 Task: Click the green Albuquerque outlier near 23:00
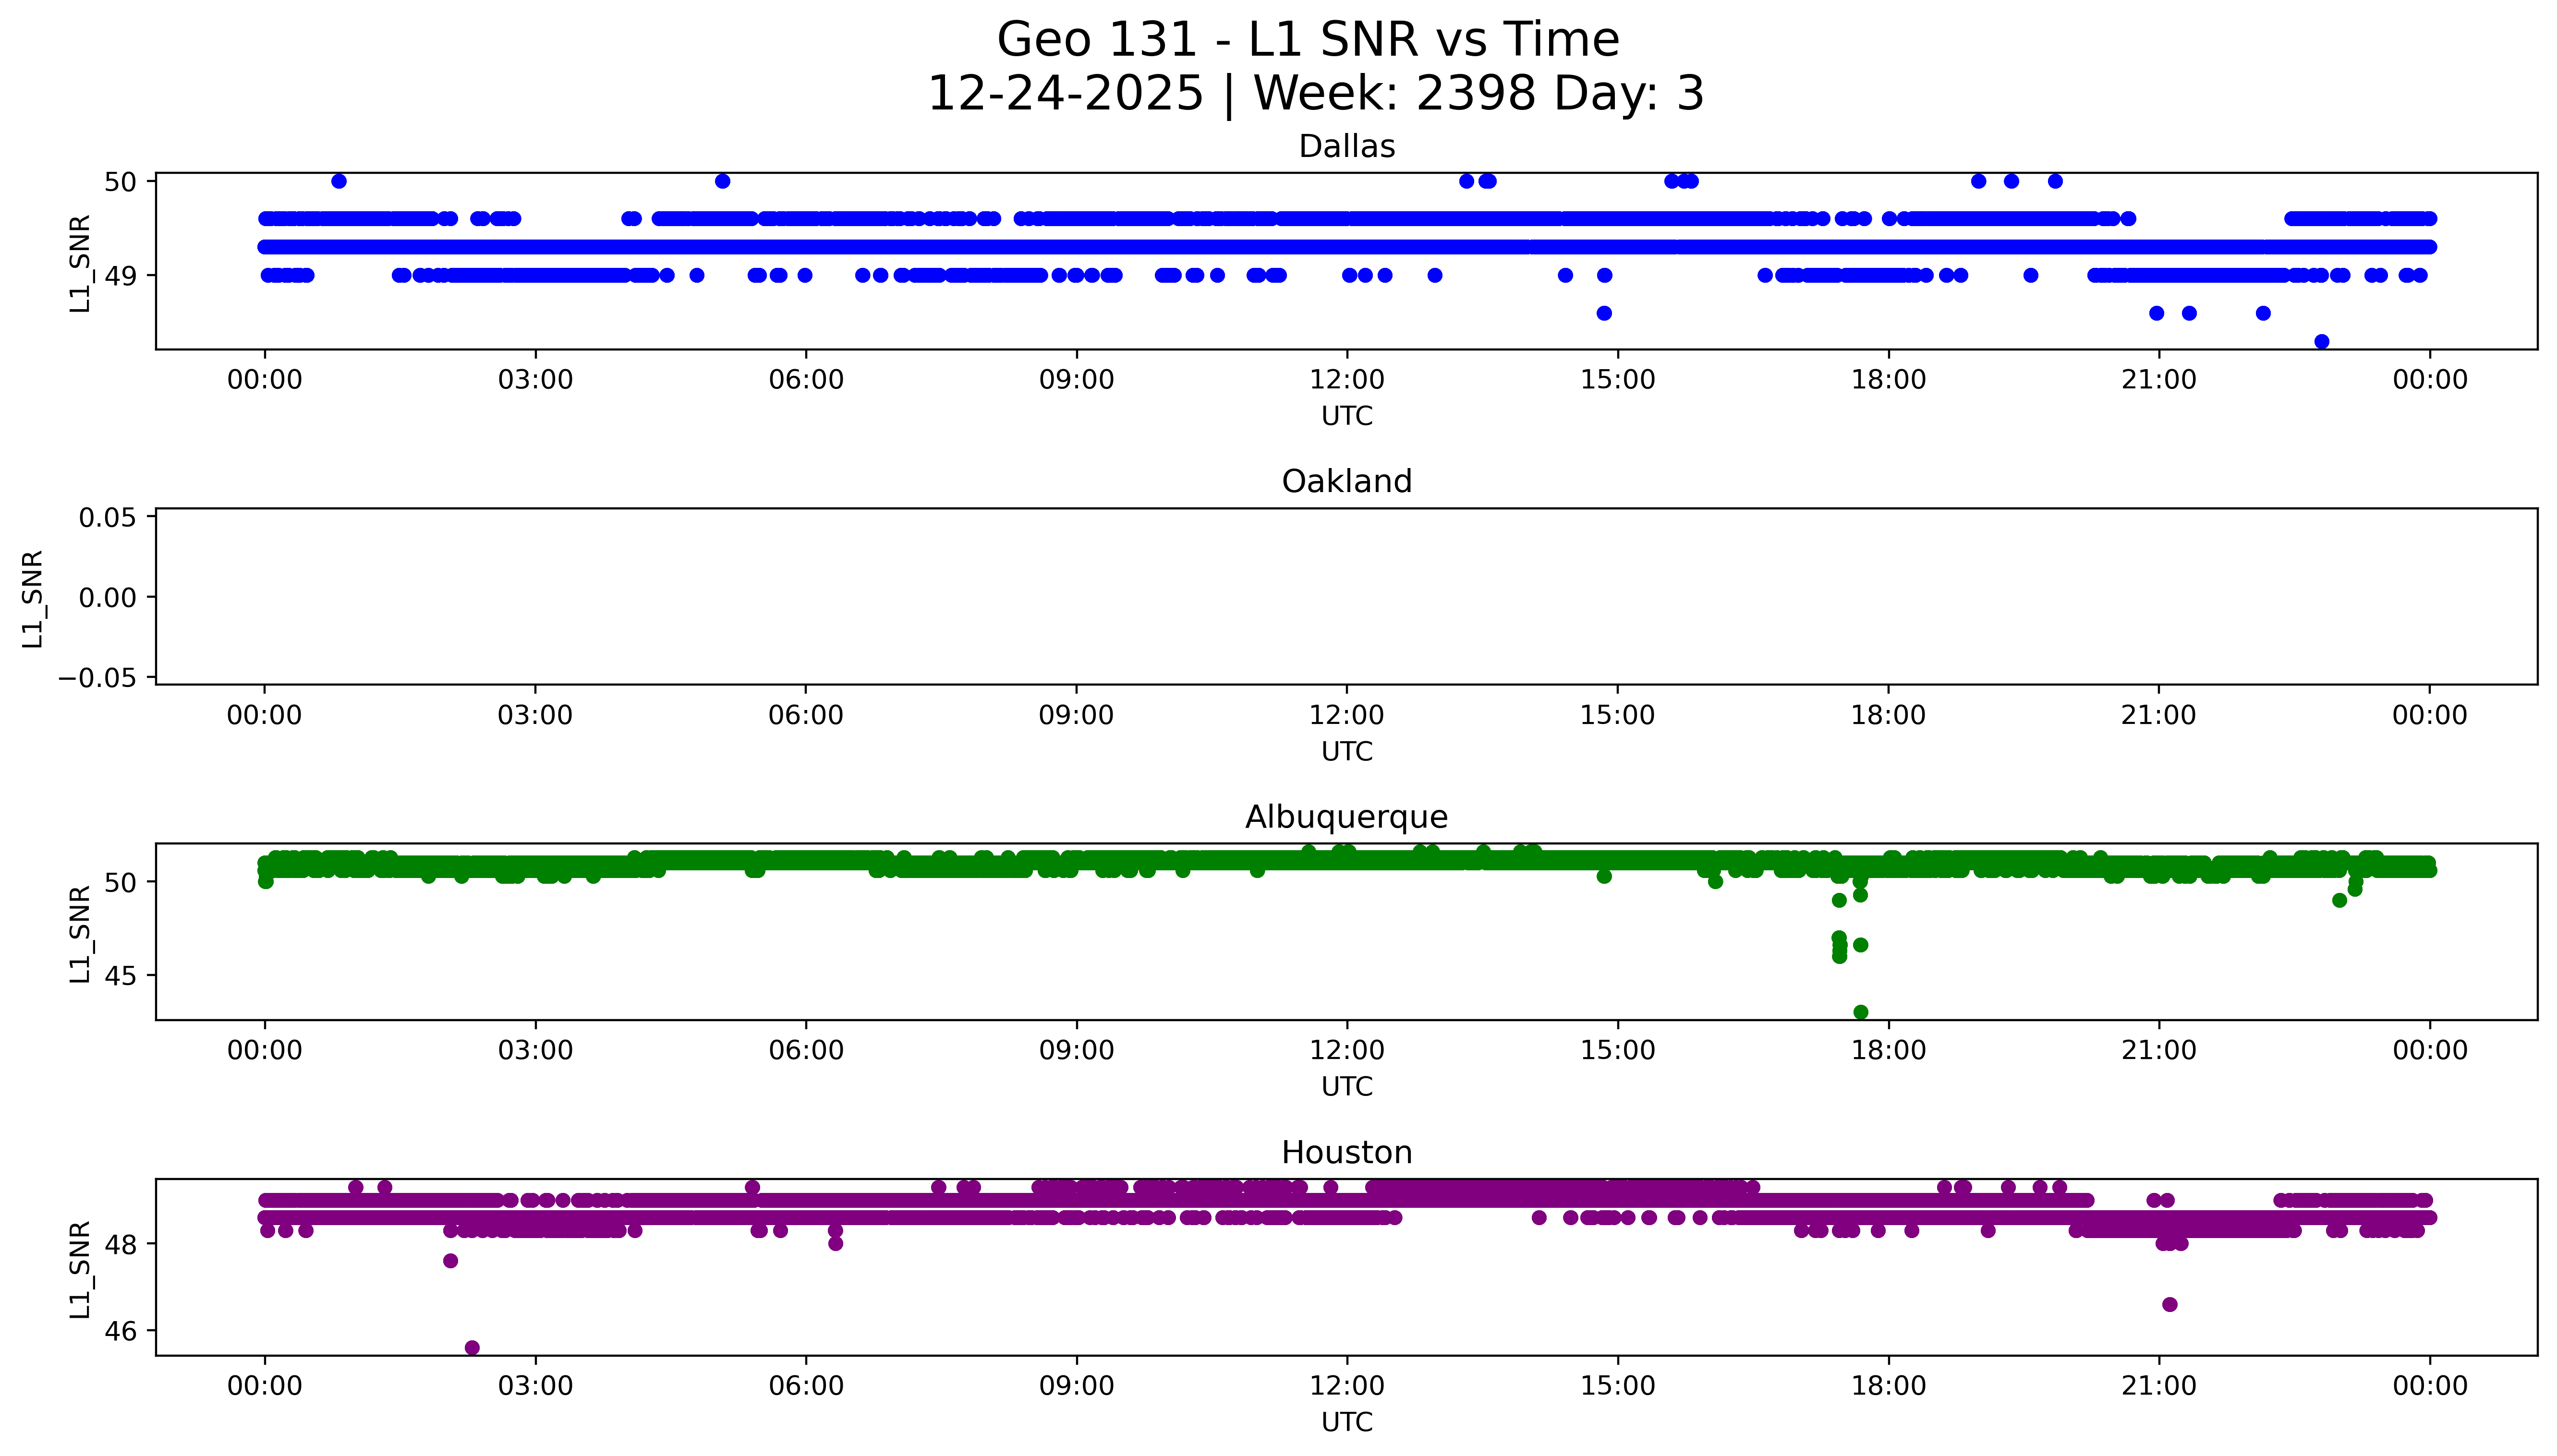(2339, 900)
